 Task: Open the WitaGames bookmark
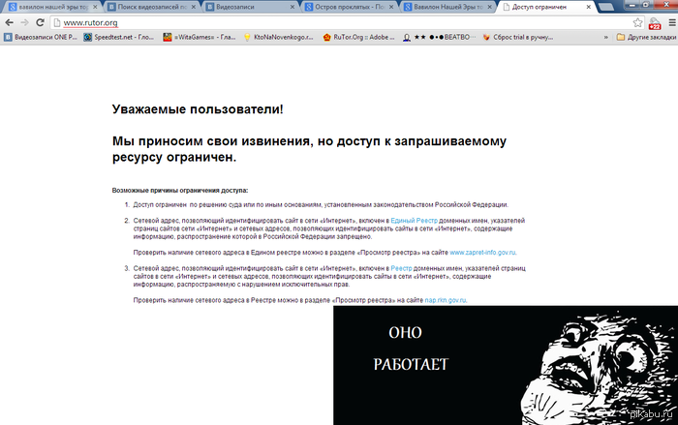click(200, 37)
